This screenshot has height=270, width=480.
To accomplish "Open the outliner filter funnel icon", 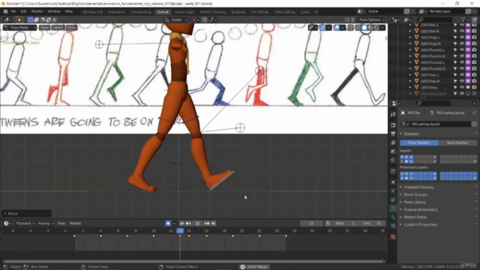I will point(463,20).
